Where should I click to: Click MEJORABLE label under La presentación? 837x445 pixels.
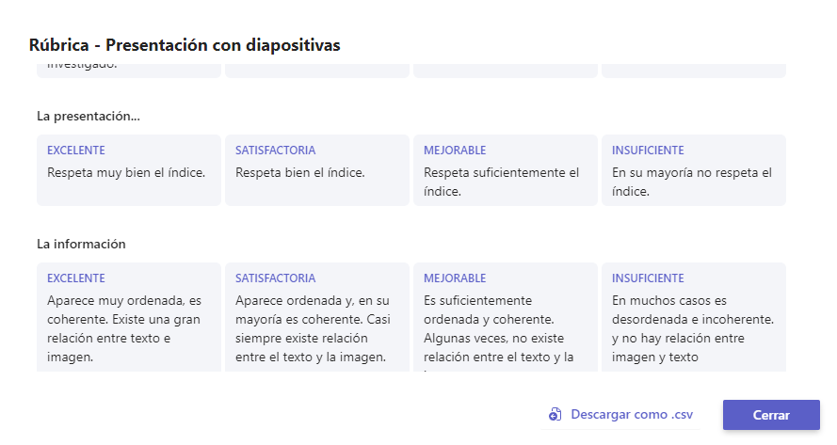tap(455, 151)
